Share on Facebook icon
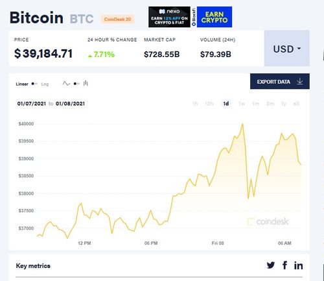 (x=285, y=265)
